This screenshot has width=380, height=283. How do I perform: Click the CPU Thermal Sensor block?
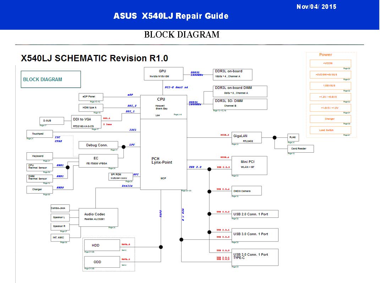pos(39,168)
